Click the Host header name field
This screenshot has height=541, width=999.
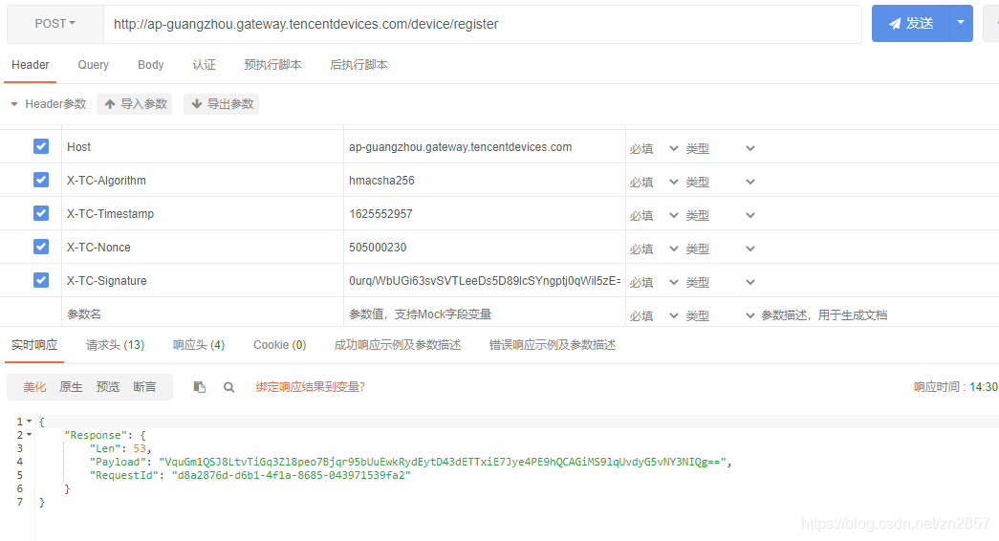203,146
